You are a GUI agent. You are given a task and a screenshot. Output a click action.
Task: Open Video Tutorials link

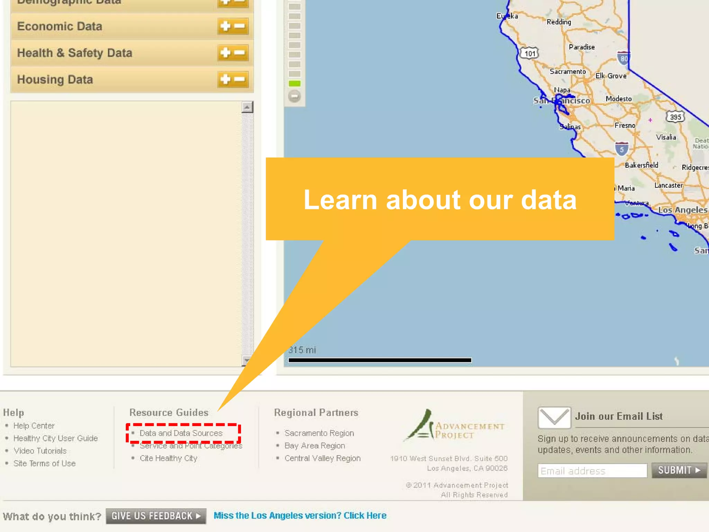[40, 451]
